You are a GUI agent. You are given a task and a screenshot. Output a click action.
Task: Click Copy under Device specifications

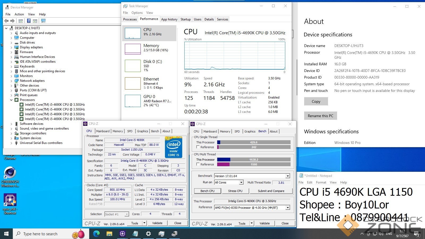pos(316,101)
